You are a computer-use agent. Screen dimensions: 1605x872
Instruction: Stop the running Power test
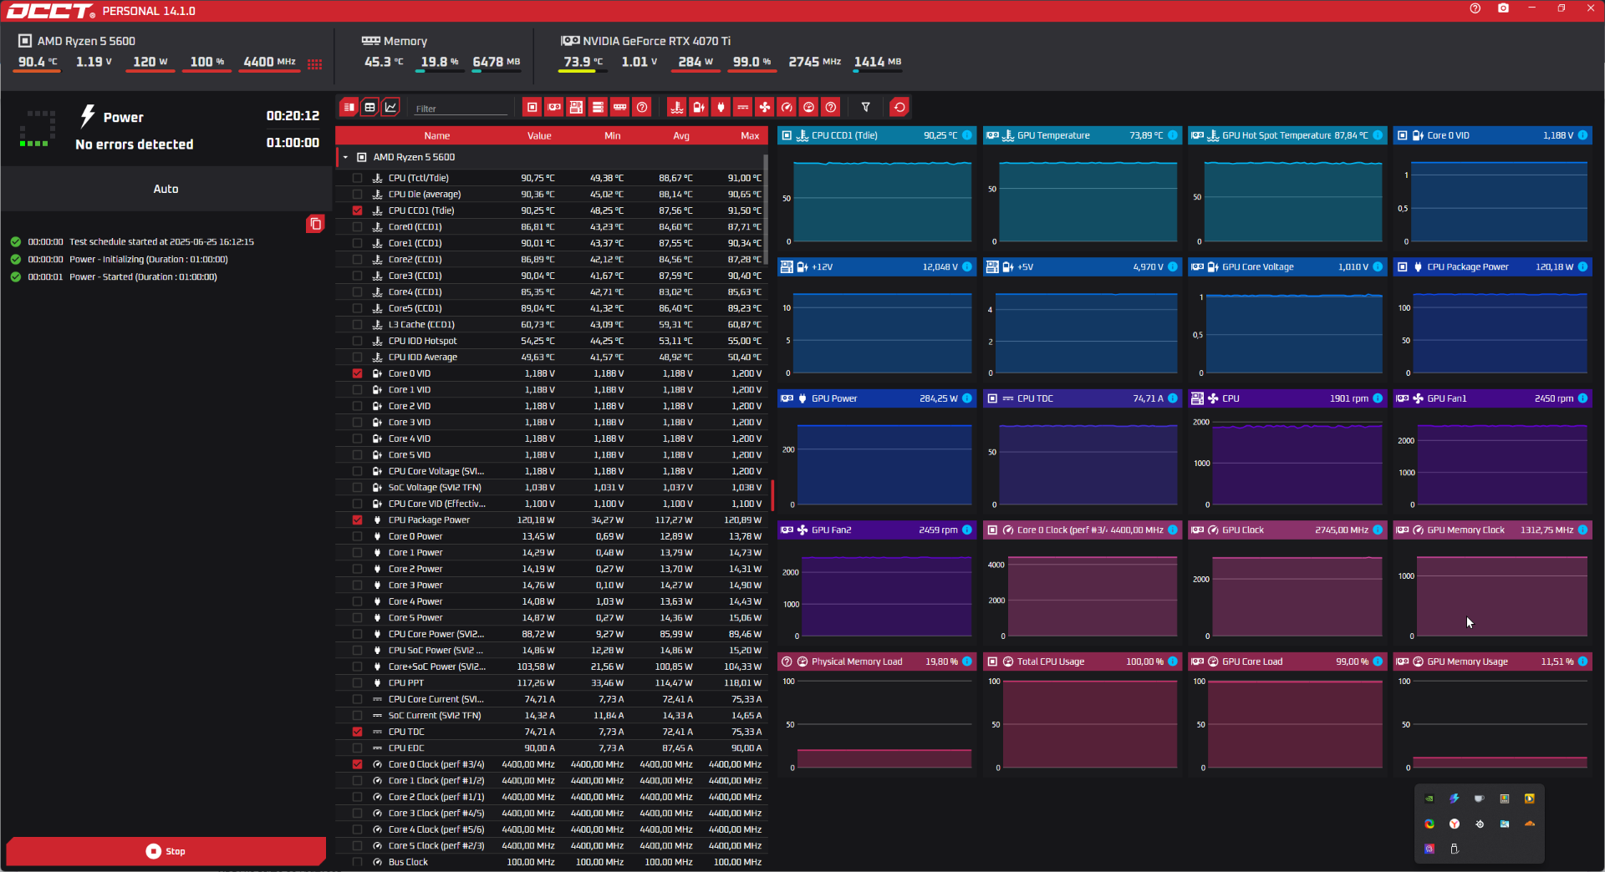click(x=166, y=851)
